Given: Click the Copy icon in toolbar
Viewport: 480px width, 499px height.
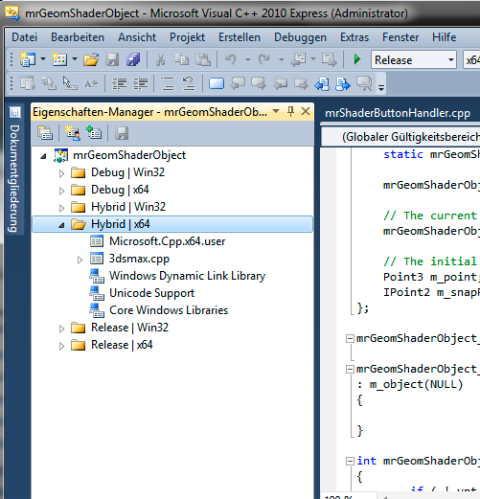Looking at the screenshot, I should [181, 59].
